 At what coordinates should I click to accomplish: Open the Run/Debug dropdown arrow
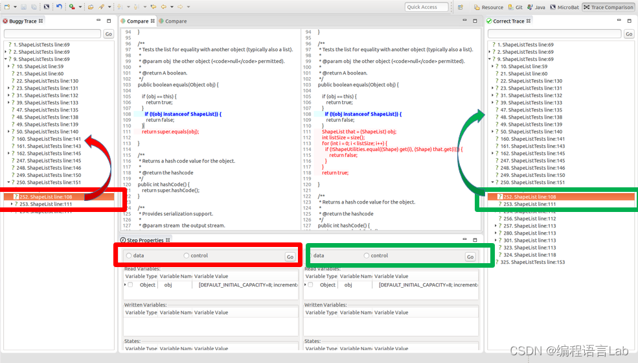click(80, 7)
